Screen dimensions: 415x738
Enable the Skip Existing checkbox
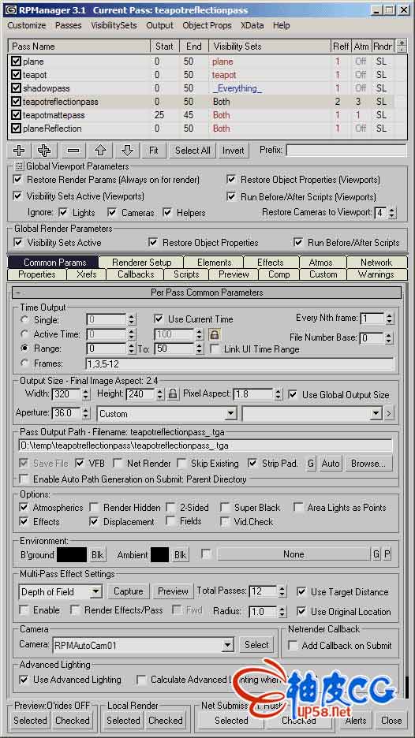pos(181,463)
